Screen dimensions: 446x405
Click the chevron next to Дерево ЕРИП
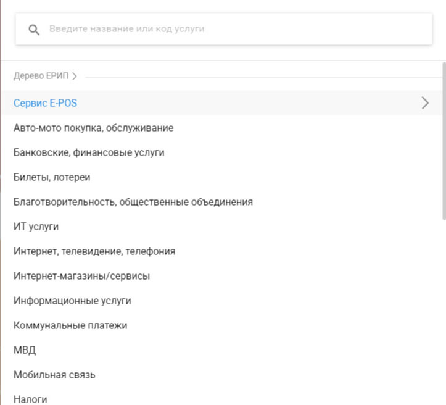tap(75, 77)
